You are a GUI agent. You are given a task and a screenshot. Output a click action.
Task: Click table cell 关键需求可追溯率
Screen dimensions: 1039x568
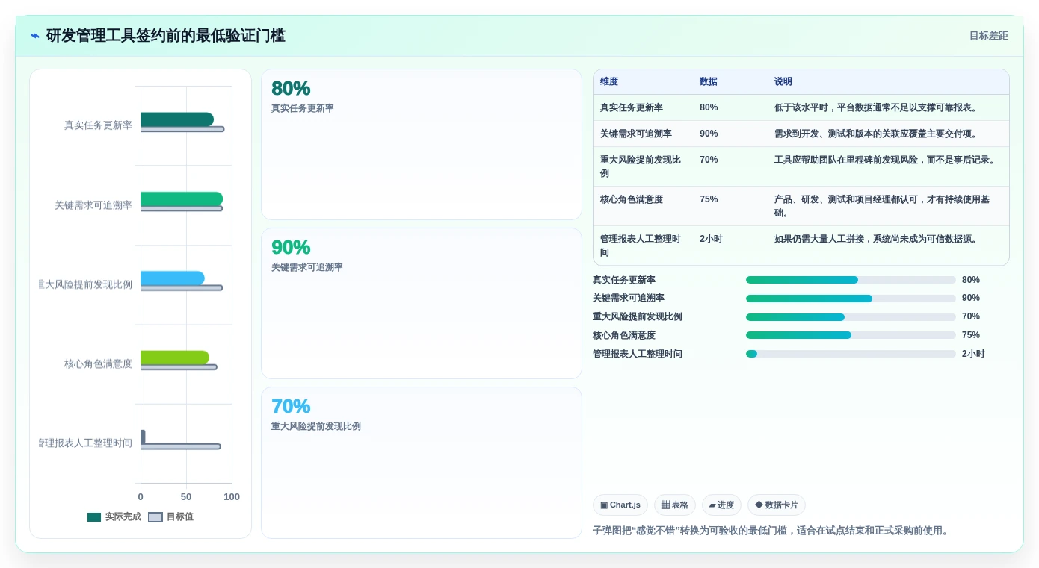[x=636, y=134]
